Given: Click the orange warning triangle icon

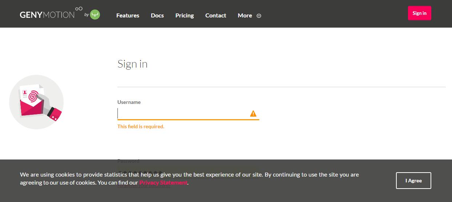Looking at the screenshot, I should (x=253, y=114).
